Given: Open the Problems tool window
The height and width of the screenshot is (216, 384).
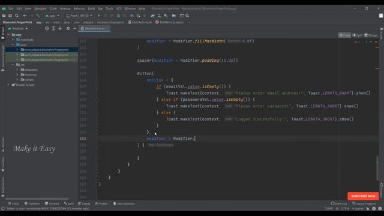Looking at the screenshot, I should (32, 203).
